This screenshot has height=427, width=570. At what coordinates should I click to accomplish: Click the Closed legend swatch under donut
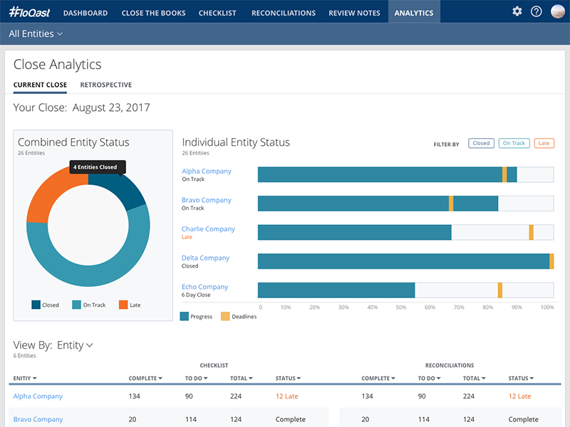click(36, 305)
